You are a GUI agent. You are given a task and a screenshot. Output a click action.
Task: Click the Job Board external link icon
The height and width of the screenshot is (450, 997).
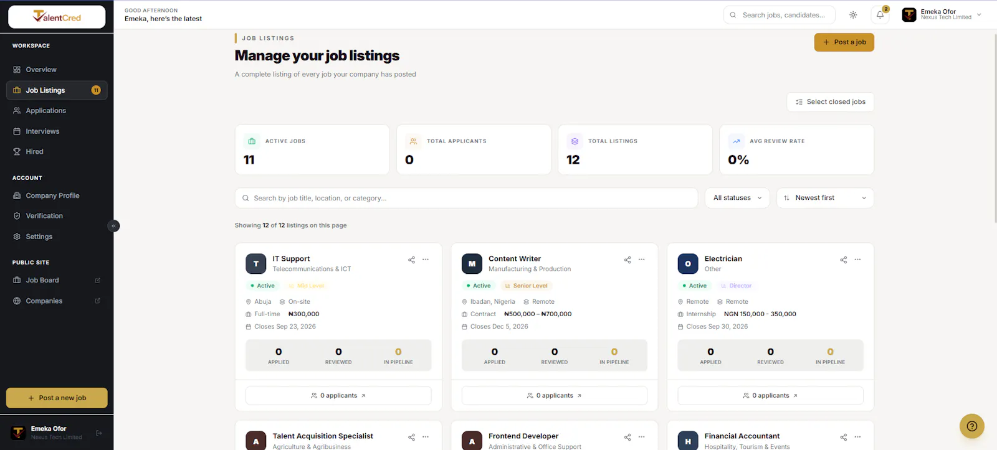[x=97, y=280]
